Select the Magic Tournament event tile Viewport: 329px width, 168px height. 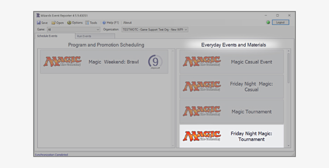click(231, 111)
